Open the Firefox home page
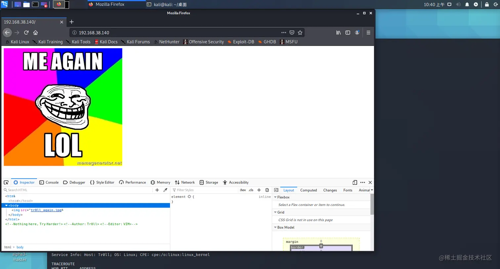 point(35,32)
